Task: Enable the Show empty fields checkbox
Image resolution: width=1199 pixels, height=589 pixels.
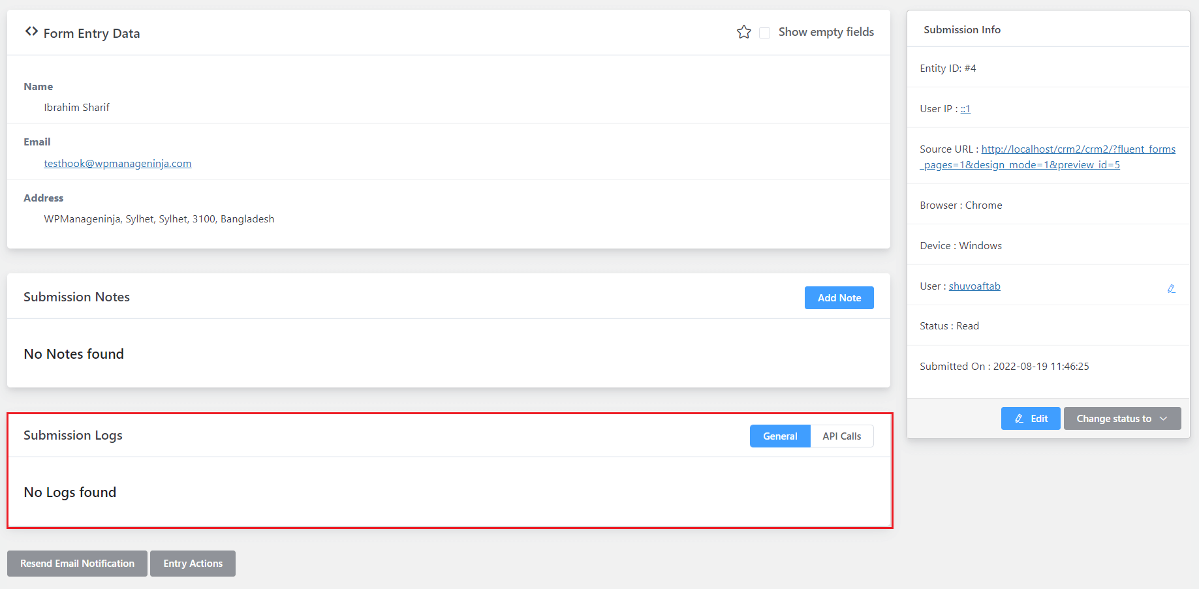Action: (764, 32)
